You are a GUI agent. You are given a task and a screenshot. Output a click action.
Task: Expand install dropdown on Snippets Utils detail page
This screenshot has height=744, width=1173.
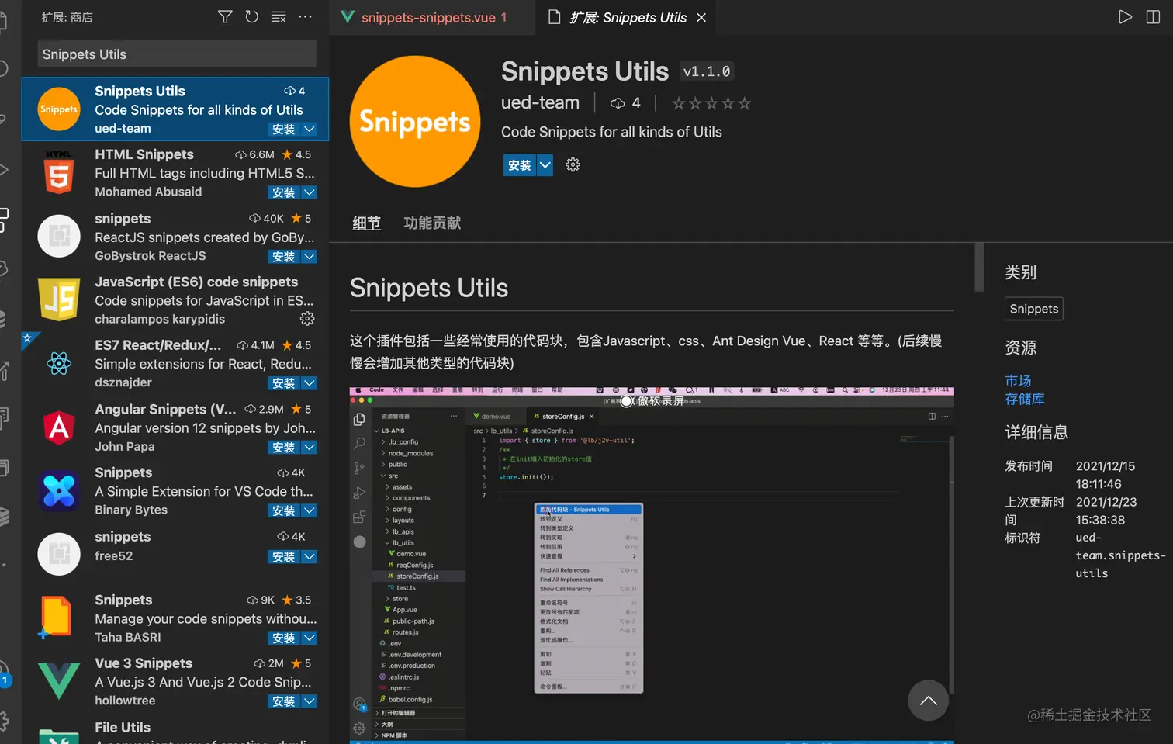pos(545,164)
